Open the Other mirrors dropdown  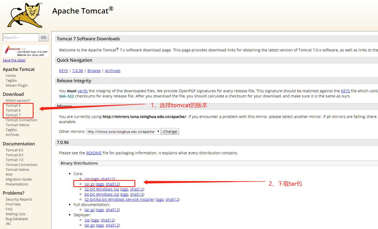click(123, 132)
